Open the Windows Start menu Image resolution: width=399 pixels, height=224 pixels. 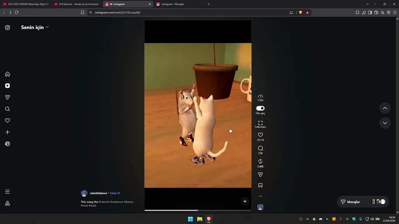click(190, 219)
